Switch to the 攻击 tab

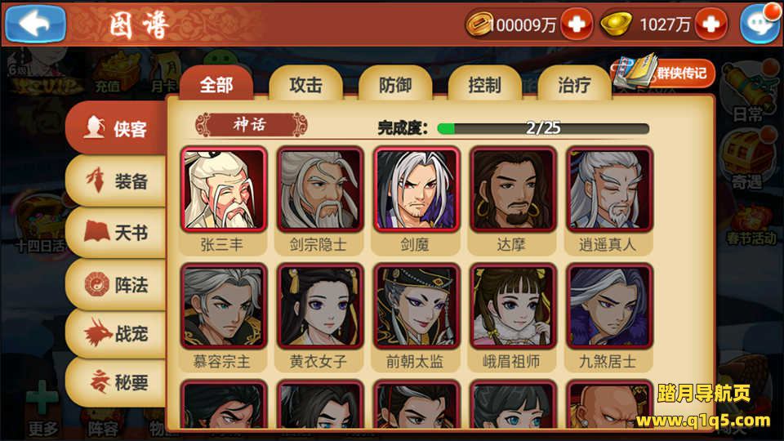click(x=305, y=83)
